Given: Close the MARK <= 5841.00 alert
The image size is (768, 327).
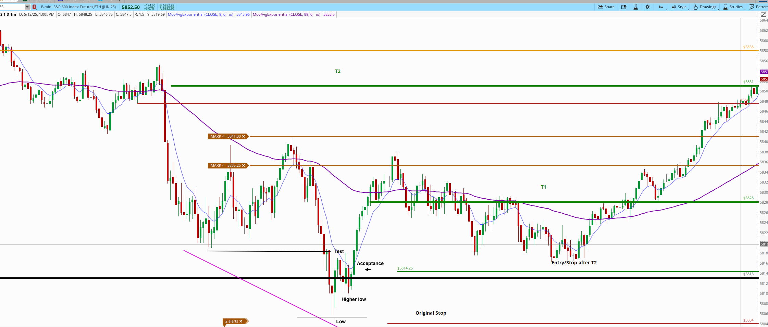Looking at the screenshot, I should tap(244, 136).
